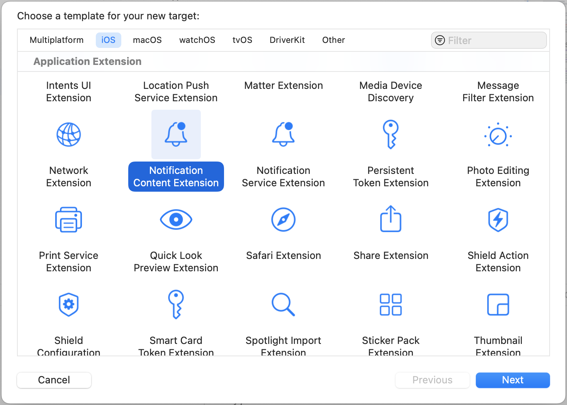
Task: Select the Shield Action Extension icon
Action: pos(498,220)
